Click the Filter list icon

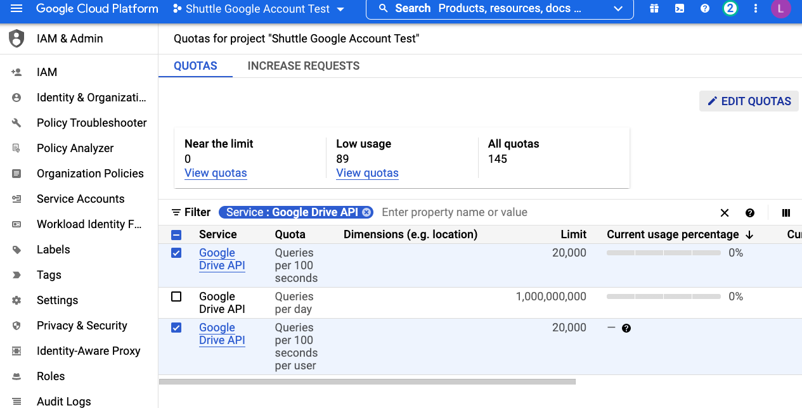point(176,212)
